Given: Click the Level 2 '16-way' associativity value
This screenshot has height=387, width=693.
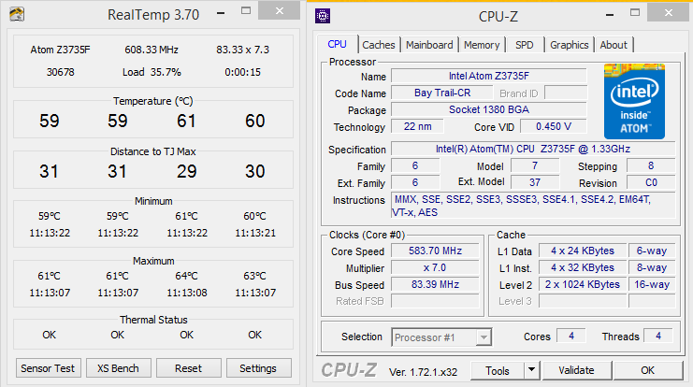Looking at the screenshot, I should 652,284.
